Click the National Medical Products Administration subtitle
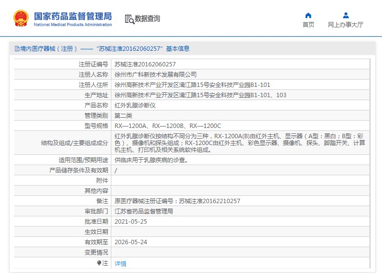 coord(73,24)
